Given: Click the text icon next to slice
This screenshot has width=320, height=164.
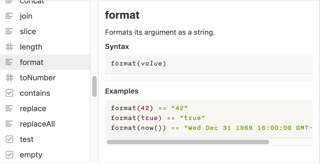Looking at the screenshot, I should [x=9, y=31].
